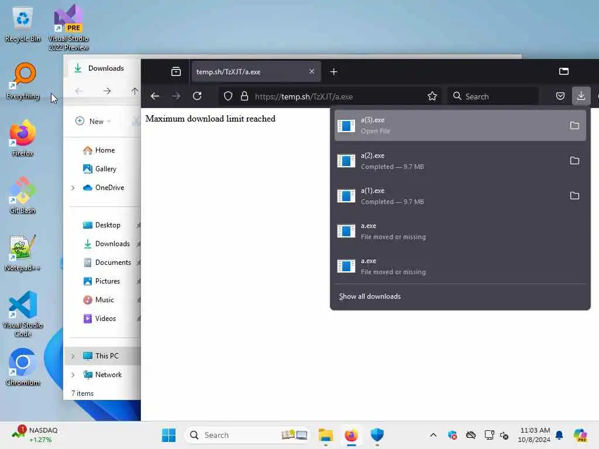599x449 pixels.
Task: Open Gallery in File Explorer sidebar
Action: 105,169
